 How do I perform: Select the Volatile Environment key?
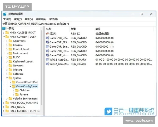click(x=25, y=98)
